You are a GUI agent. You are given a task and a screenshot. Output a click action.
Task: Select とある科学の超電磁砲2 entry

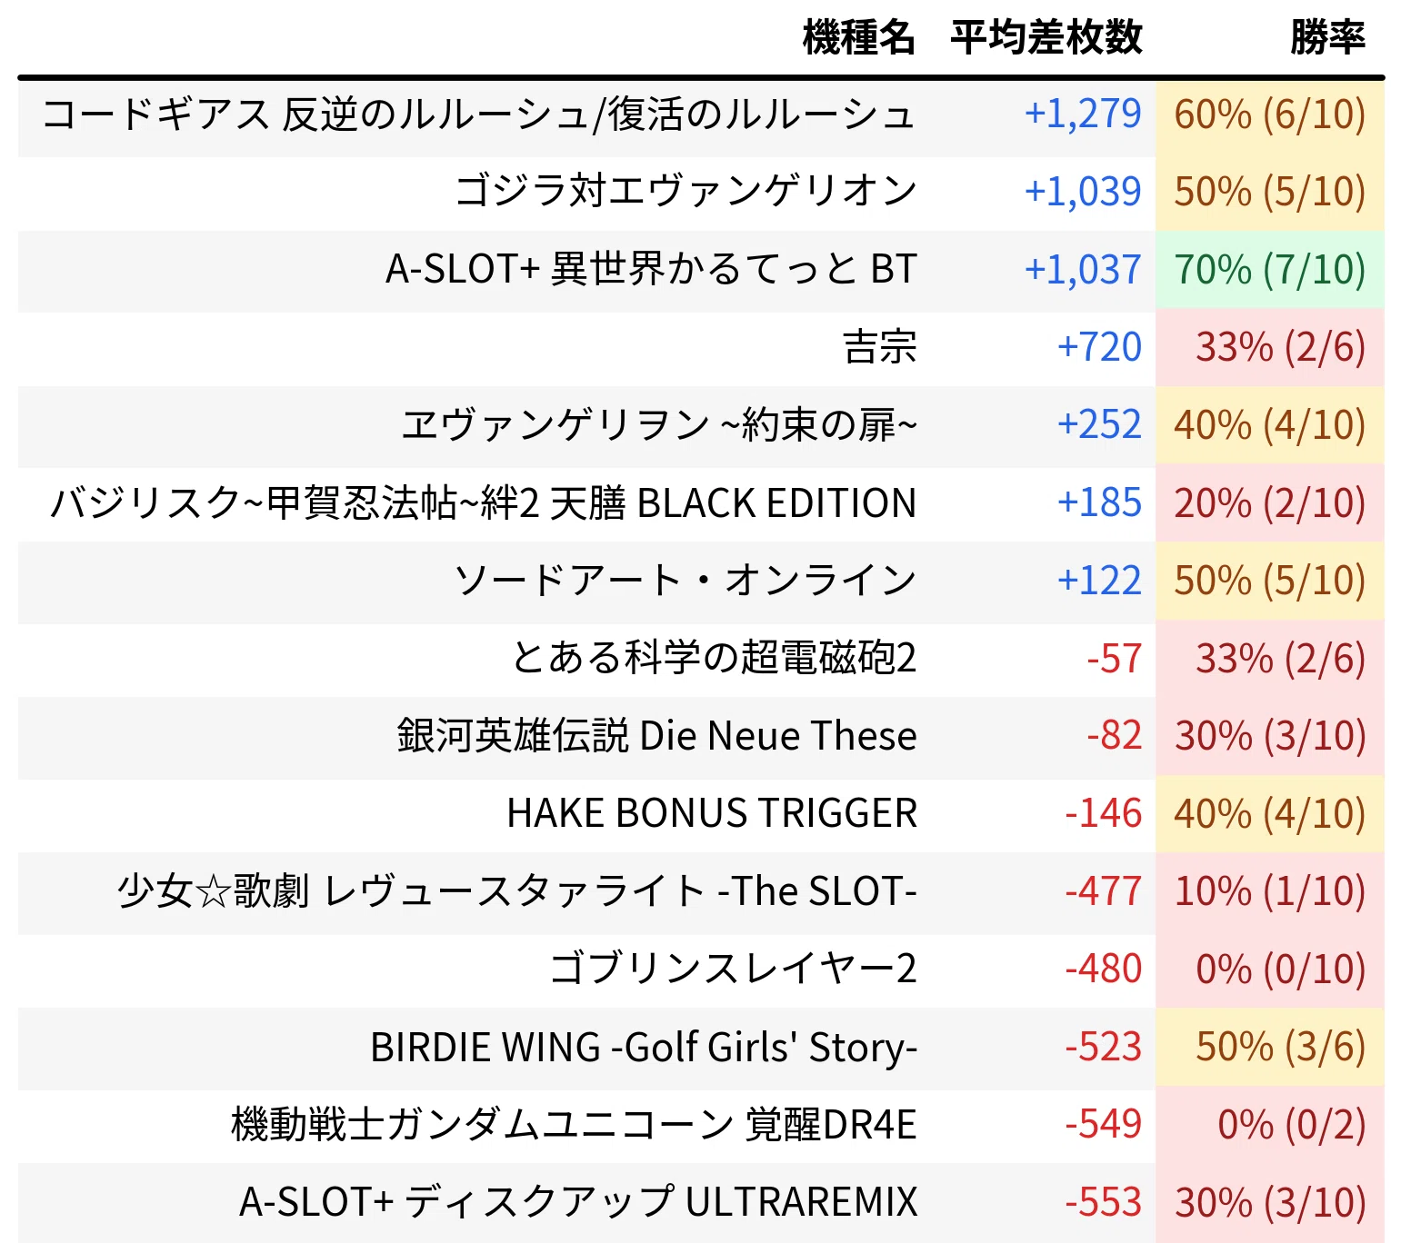714,660
